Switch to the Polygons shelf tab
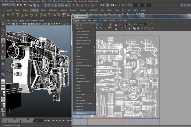191x127 pixels. pos(35,10)
